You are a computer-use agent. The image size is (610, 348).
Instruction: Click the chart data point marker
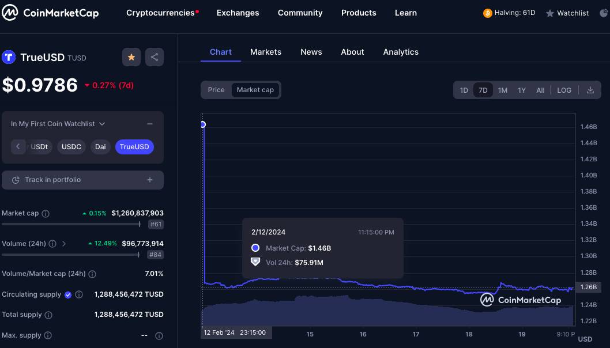point(203,124)
